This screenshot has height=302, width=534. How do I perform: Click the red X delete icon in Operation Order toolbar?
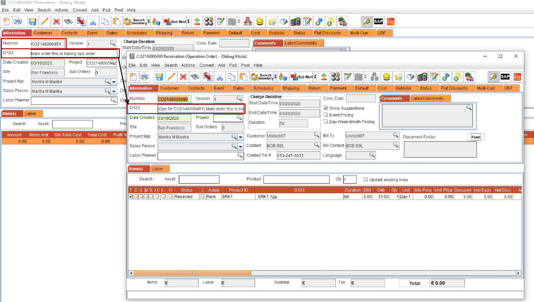tap(183, 77)
